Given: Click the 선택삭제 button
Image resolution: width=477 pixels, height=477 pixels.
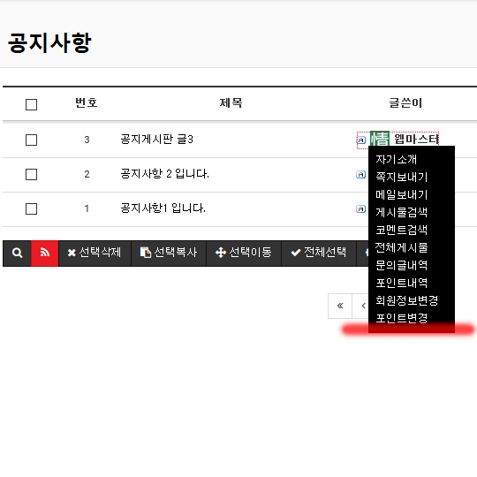Looking at the screenshot, I should coord(95,254).
